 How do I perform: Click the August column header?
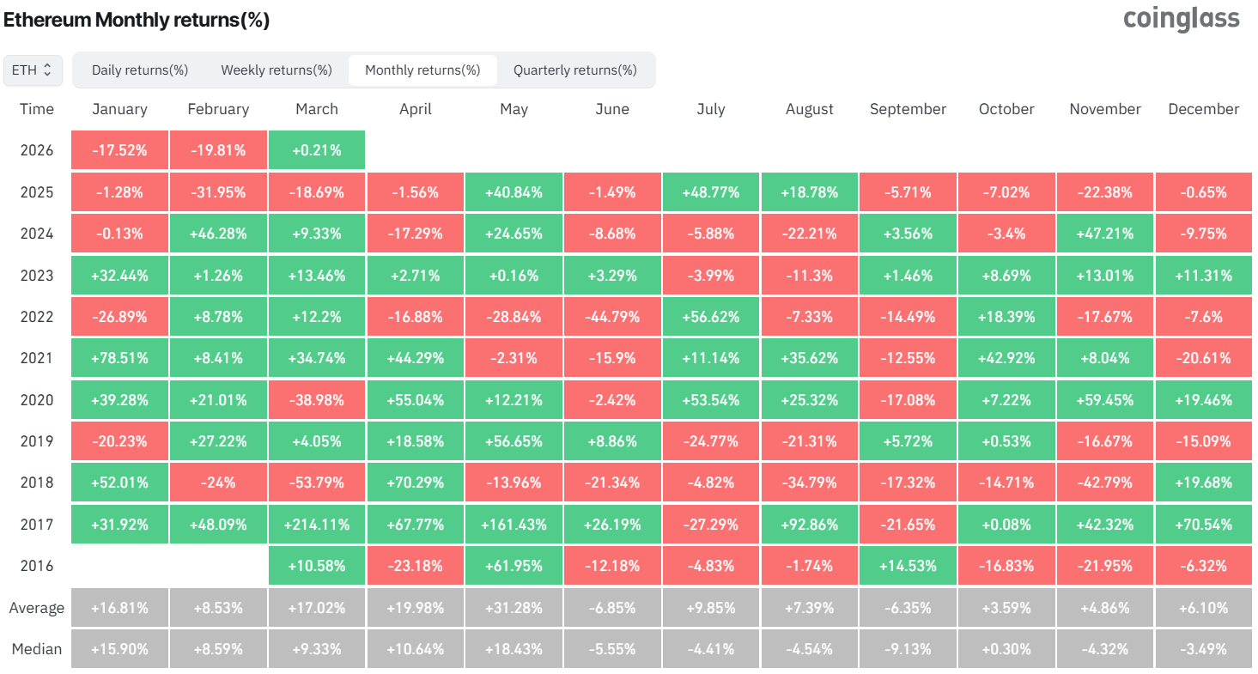[x=810, y=109]
